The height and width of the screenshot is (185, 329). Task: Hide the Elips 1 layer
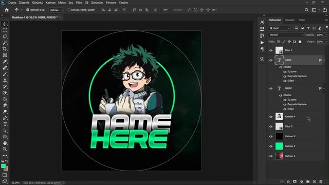tap(271, 50)
